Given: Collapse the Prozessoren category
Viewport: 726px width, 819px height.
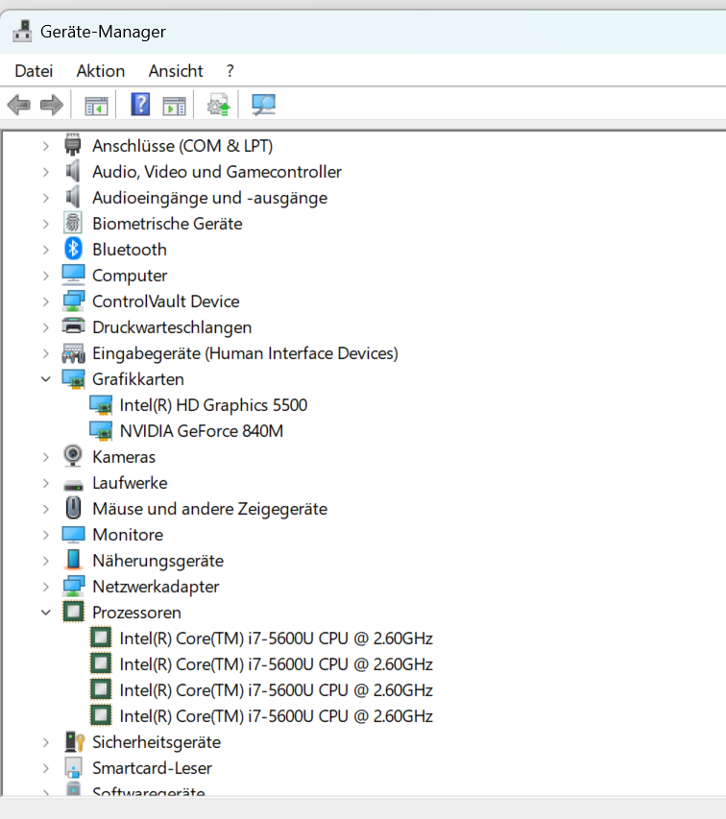Looking at the screenshot, I should click(x=46, y=613).
